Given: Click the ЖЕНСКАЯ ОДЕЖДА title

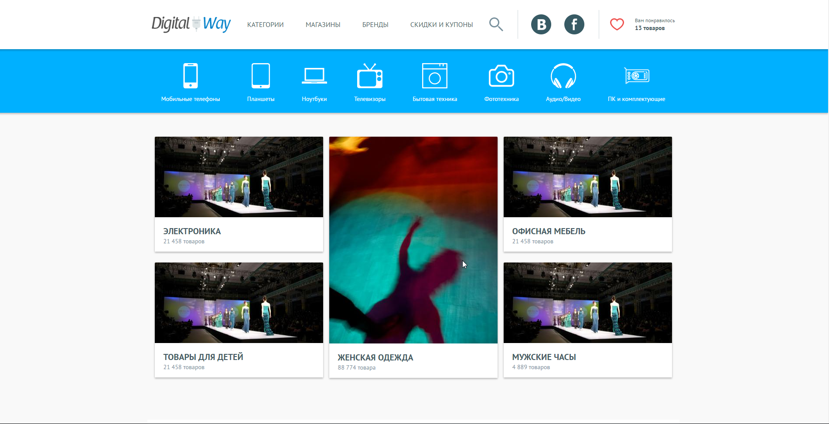Looking at the screenshot, I should 375,357.
